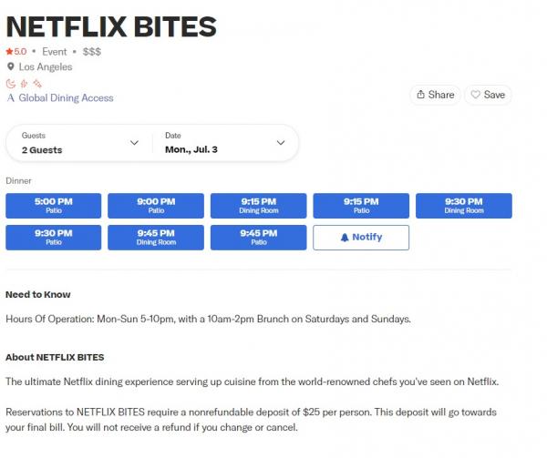Book the 9:15 PM Dining Room slot
Screen dimensions: 547x458
[x=259, y=206]
